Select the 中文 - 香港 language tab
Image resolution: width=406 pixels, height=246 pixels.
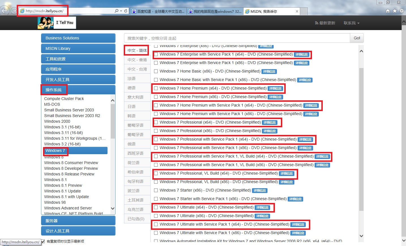[137, 60]
